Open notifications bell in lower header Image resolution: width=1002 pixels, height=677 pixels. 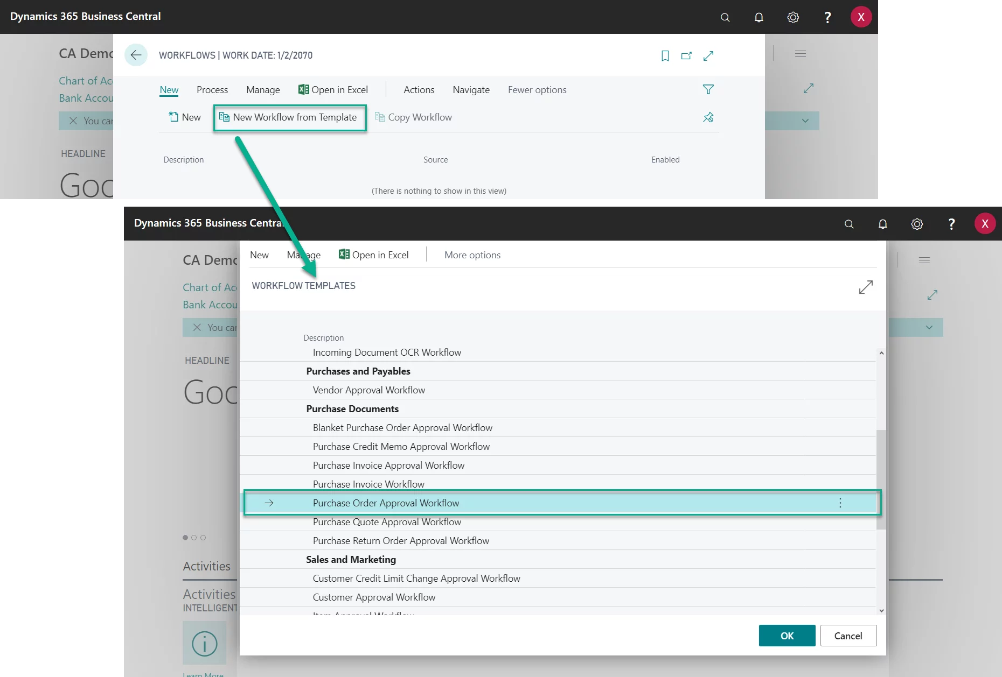882,224
